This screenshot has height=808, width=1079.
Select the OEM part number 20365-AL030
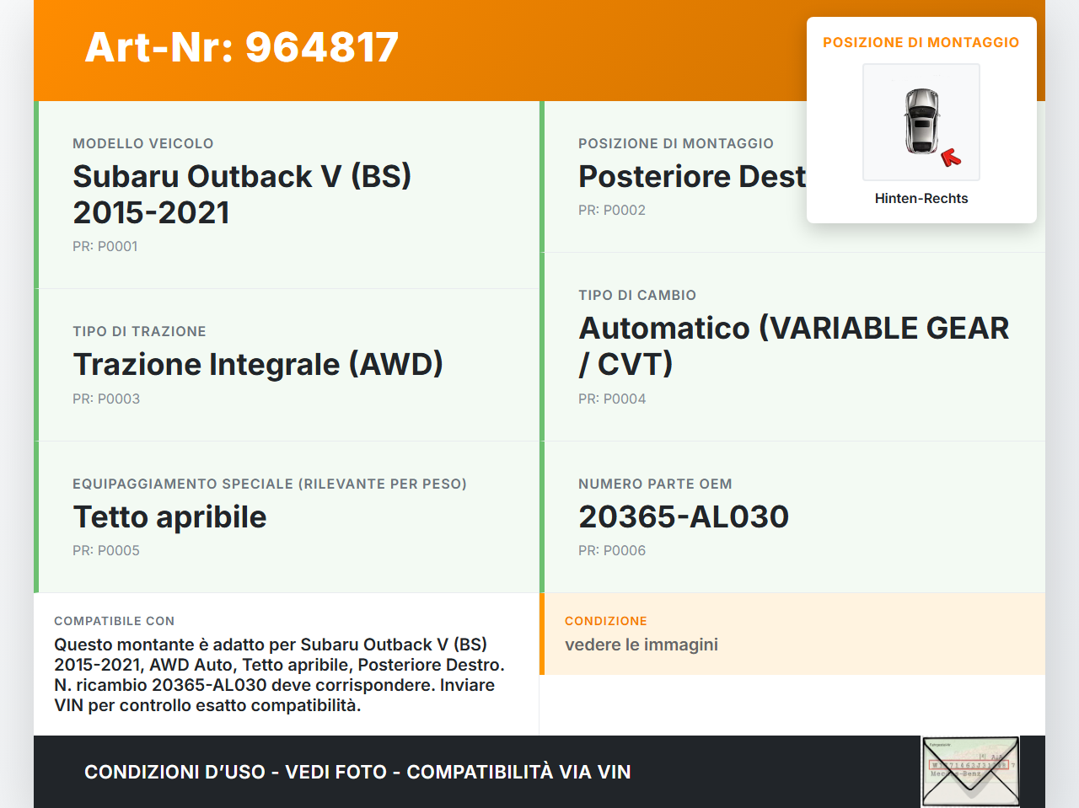684,516
